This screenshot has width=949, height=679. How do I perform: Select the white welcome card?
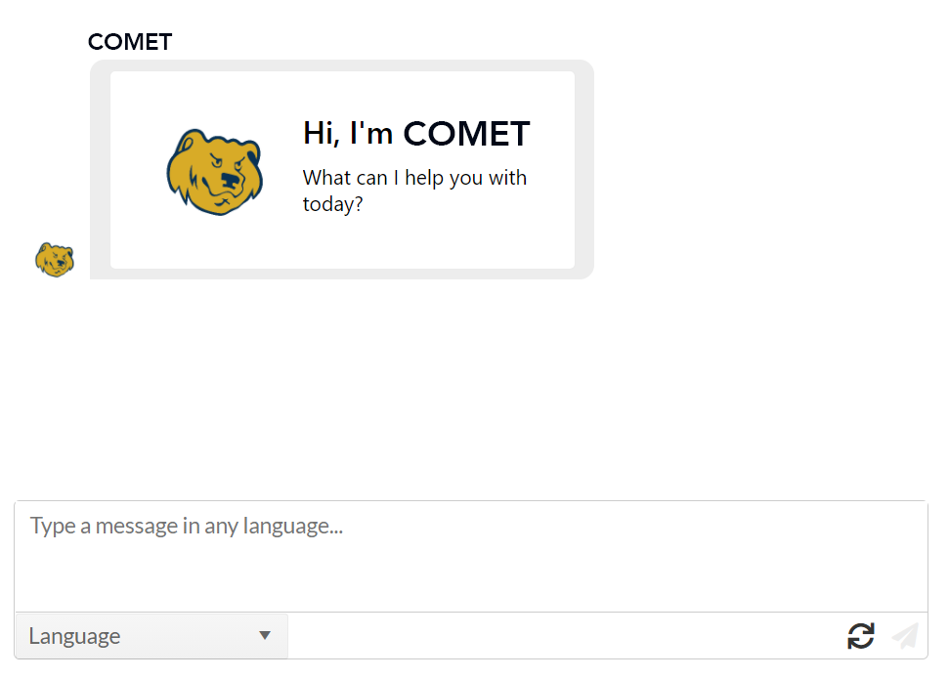click(x=343, y=170)
